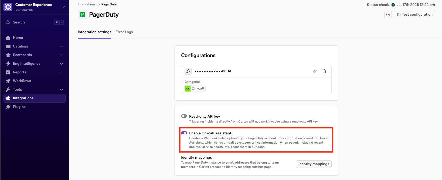Click the Categories label
This screenshot has width=442, height=180.
(x=192, y=82)
